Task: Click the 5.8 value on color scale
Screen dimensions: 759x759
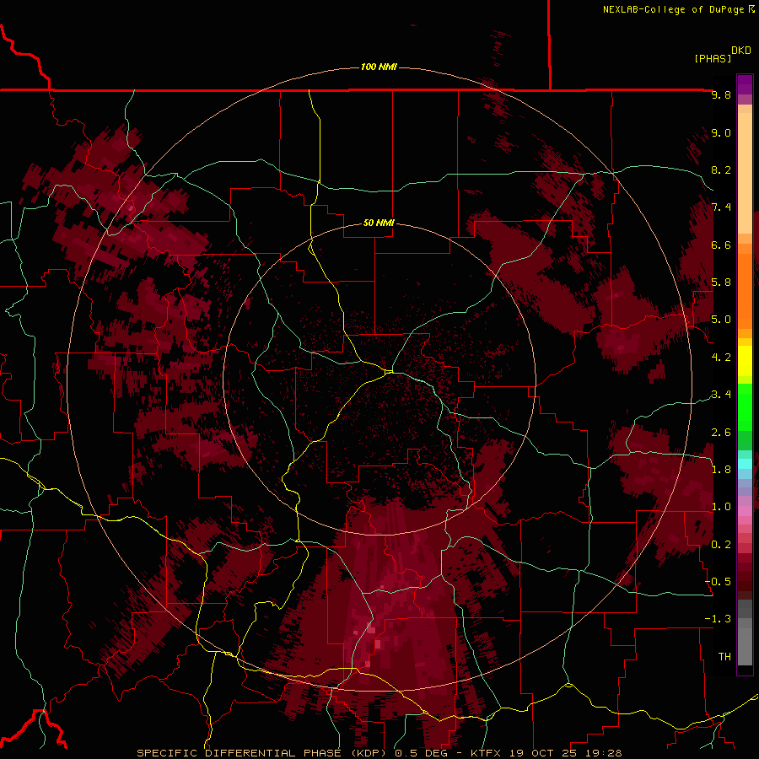Action: tap(721, 283)
